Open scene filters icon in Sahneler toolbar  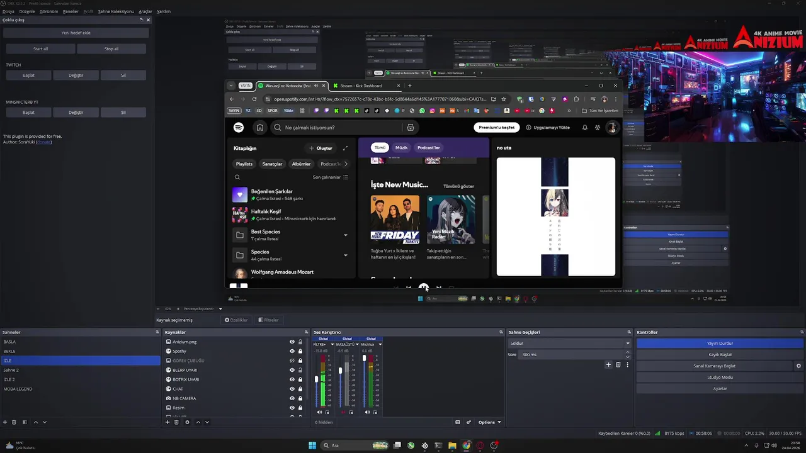coord(25,422)
